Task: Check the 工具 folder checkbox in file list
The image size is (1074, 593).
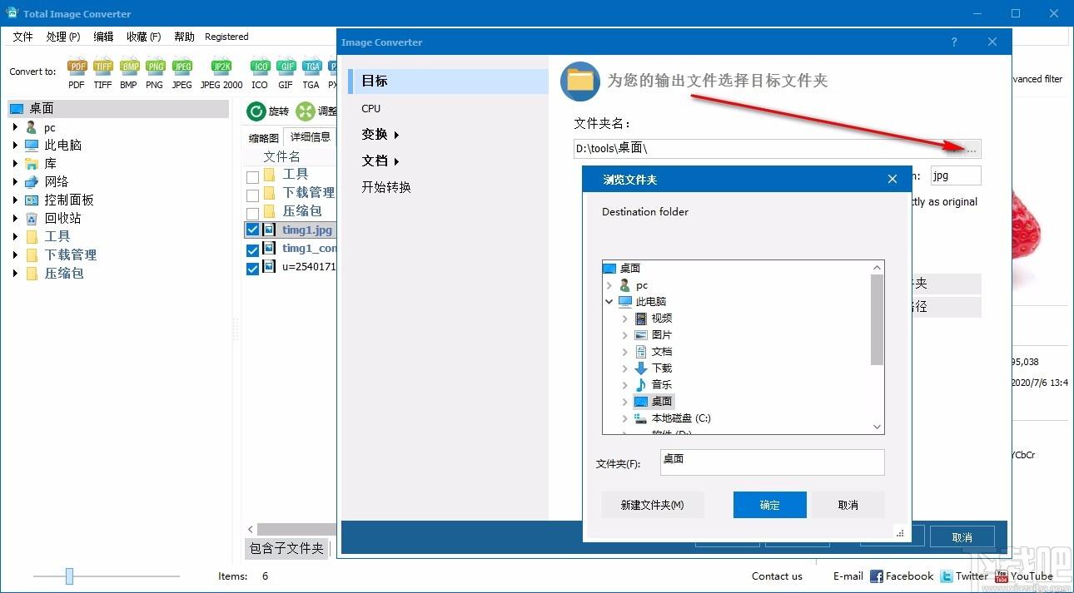Action: [253, 176]
